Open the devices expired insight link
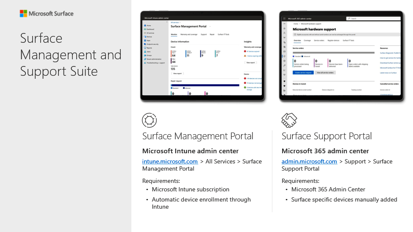This screenshot has width=413, height=232. click(253, 51)
